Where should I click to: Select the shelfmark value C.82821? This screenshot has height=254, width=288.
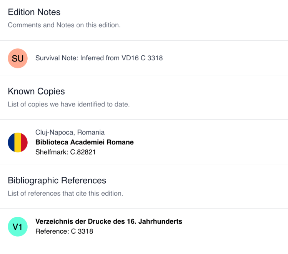coord(83,152)
